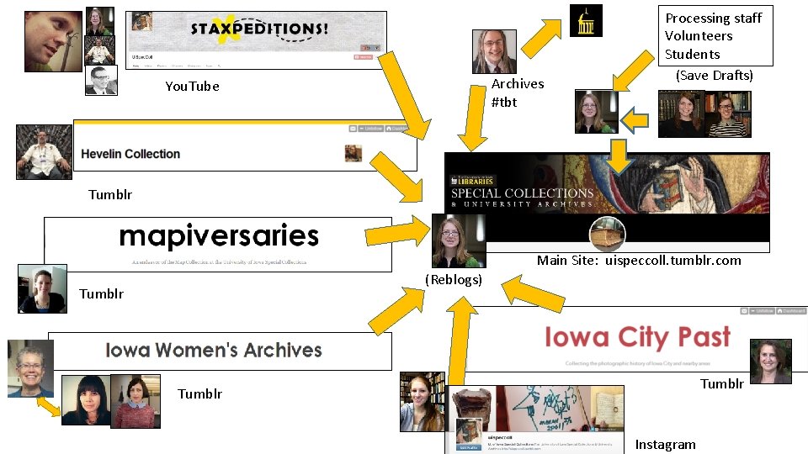Screen dimensions: 808x454
Task: Click the Instagram label text
Action: coord(665,445)
